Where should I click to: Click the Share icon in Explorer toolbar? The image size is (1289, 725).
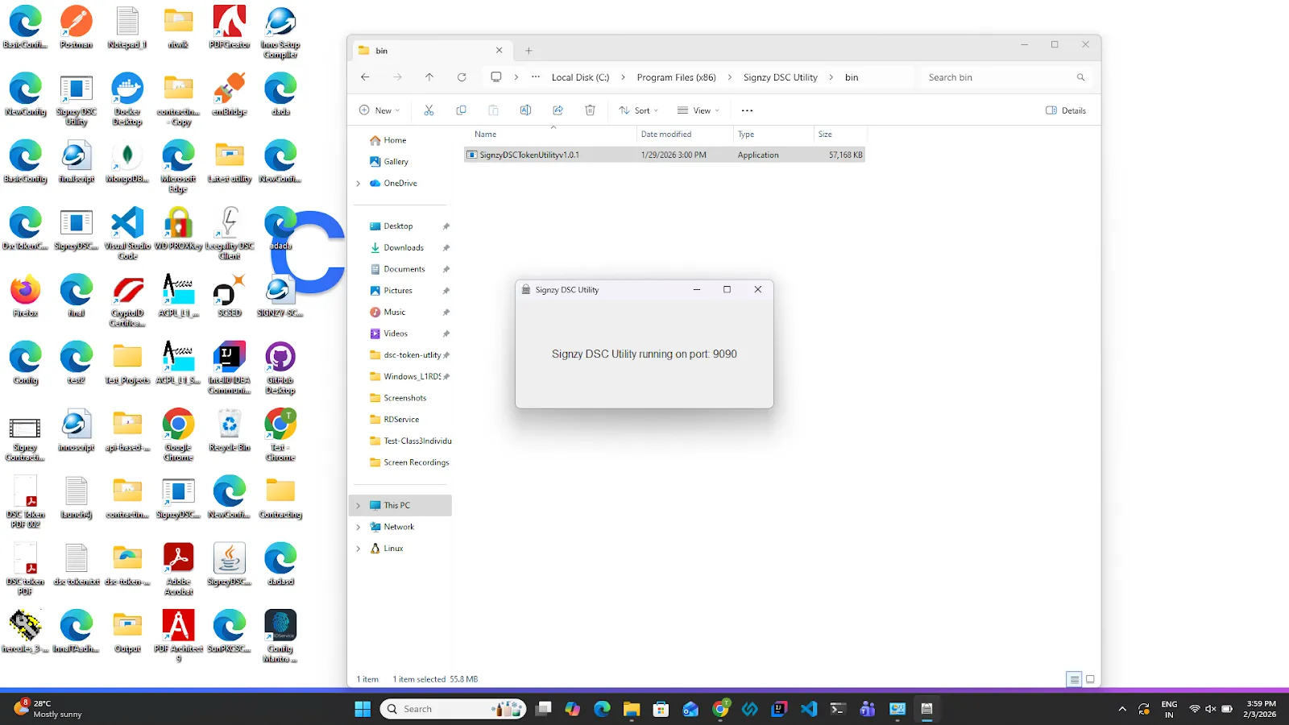point(557,110)
